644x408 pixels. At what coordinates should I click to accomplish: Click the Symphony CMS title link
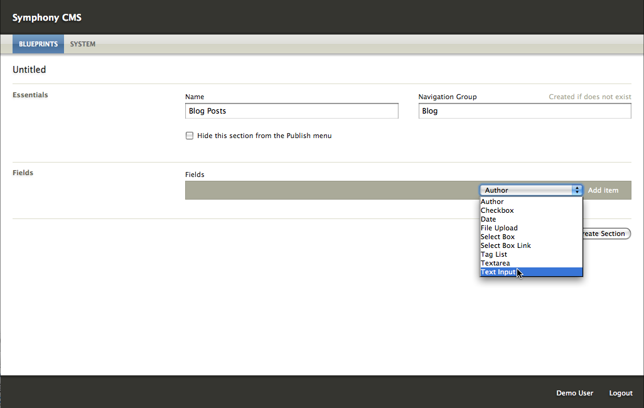coord(47,18)
